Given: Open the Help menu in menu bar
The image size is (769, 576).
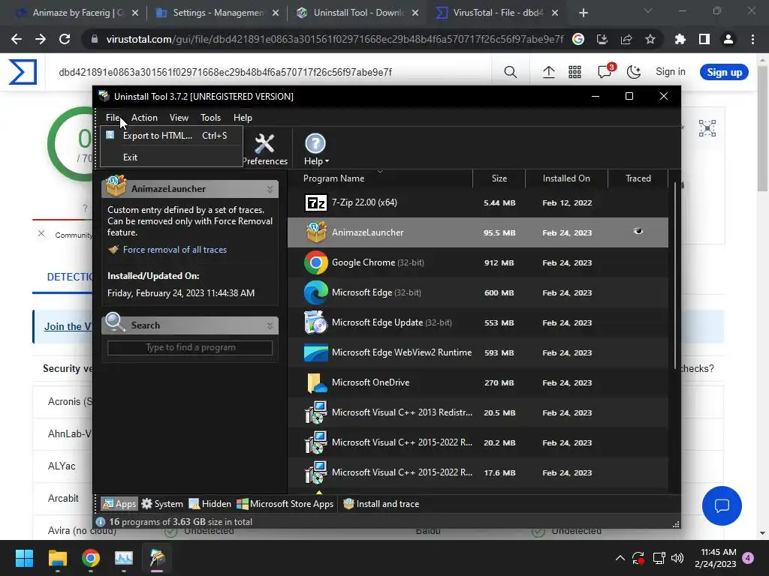Looking at the screenshot, I should pyautogui.click(x=243, y=118).
